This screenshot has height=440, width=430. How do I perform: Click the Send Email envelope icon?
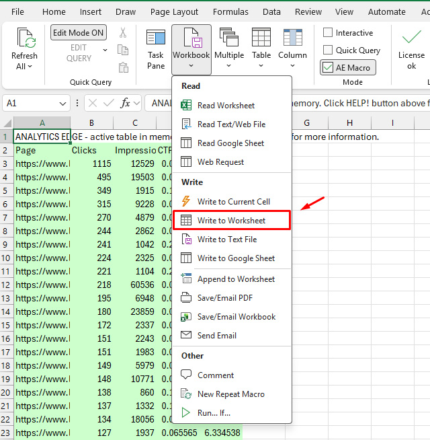[x=186, y=335]
